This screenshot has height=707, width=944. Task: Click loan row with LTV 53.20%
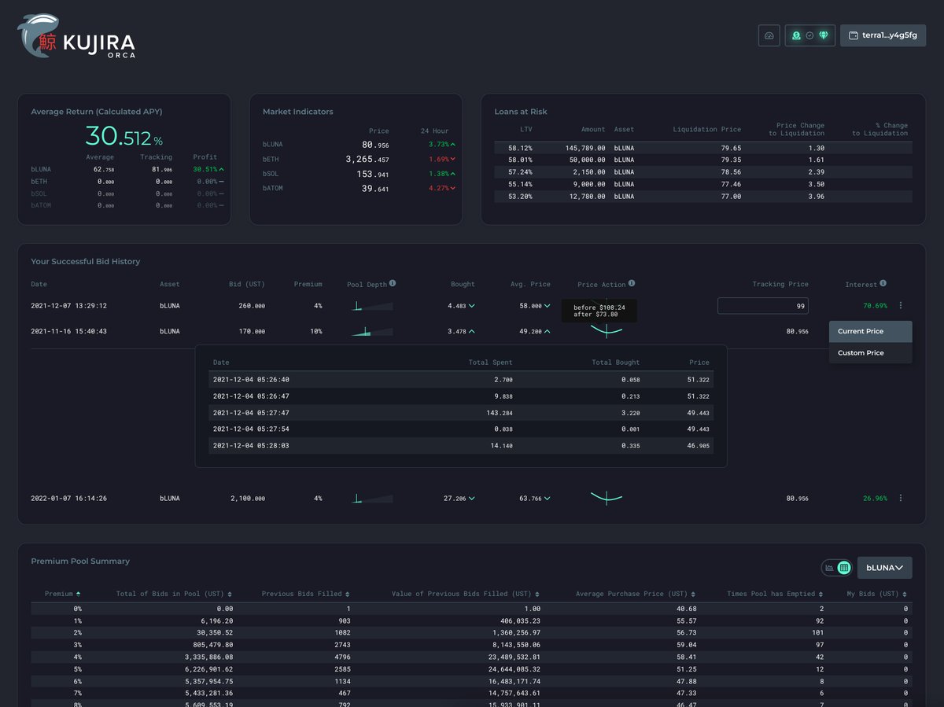tap(703, 197)
